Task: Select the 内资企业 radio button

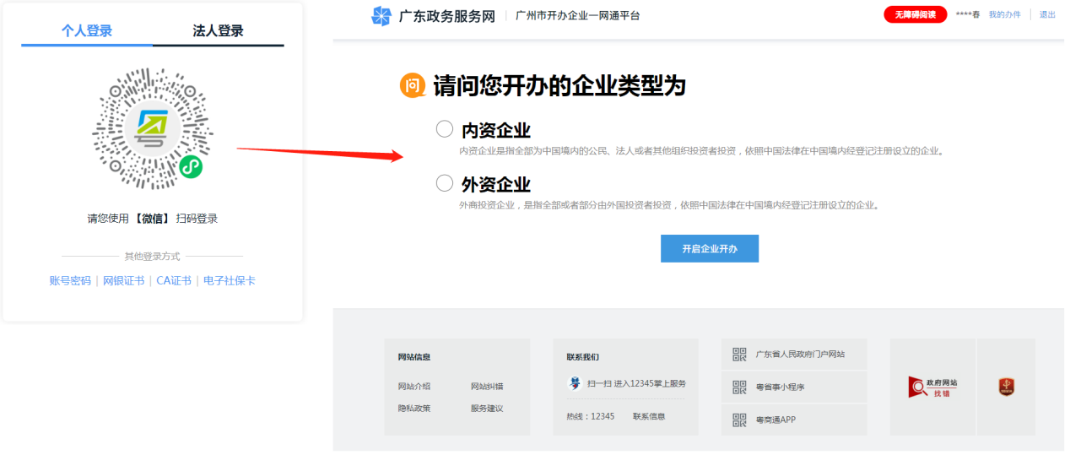Action: point(445,128)
